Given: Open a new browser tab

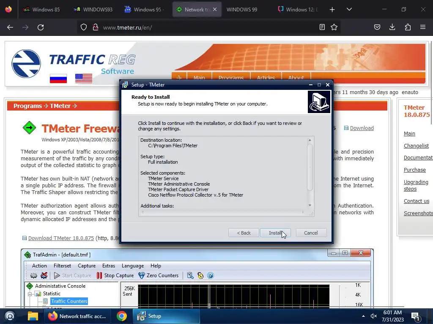Looking at the screenshot, I should tap(332, 10).
